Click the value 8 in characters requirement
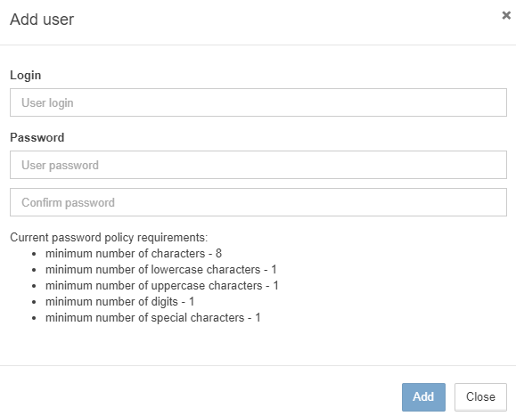Image resolution: width=516 pixels, height=416 pixels. pyautogui.click(x=218, y=253)
